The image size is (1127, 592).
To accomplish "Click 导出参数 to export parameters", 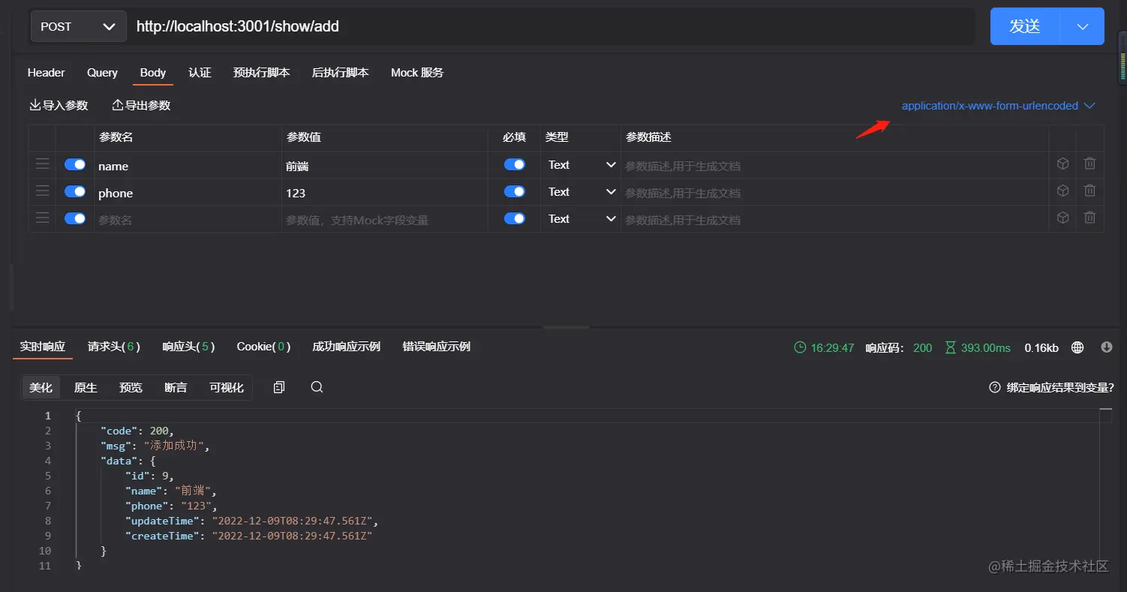I will point(141,106).
